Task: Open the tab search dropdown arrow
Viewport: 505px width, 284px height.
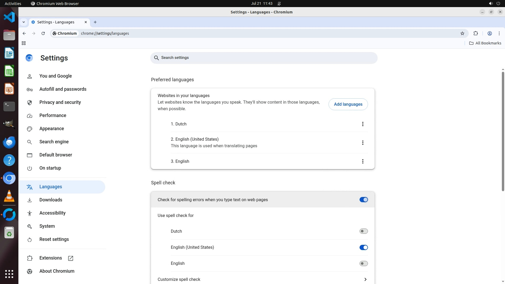Action: (x=24, y=22)
